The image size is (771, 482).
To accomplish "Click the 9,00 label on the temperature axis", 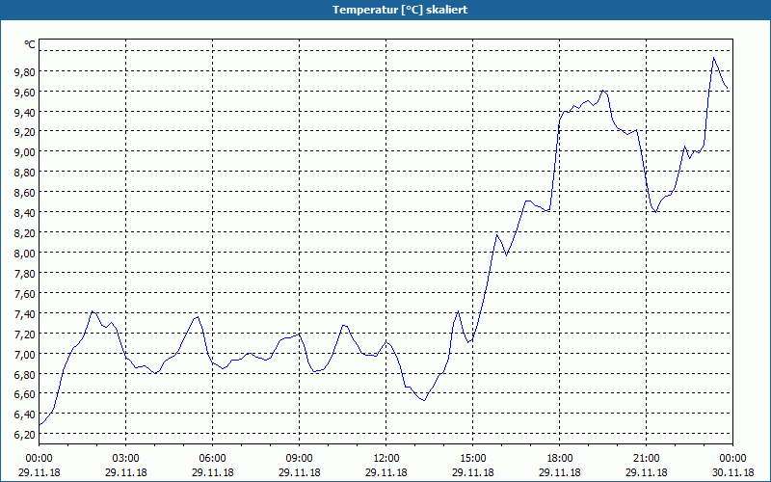I will tap(24, 152).
